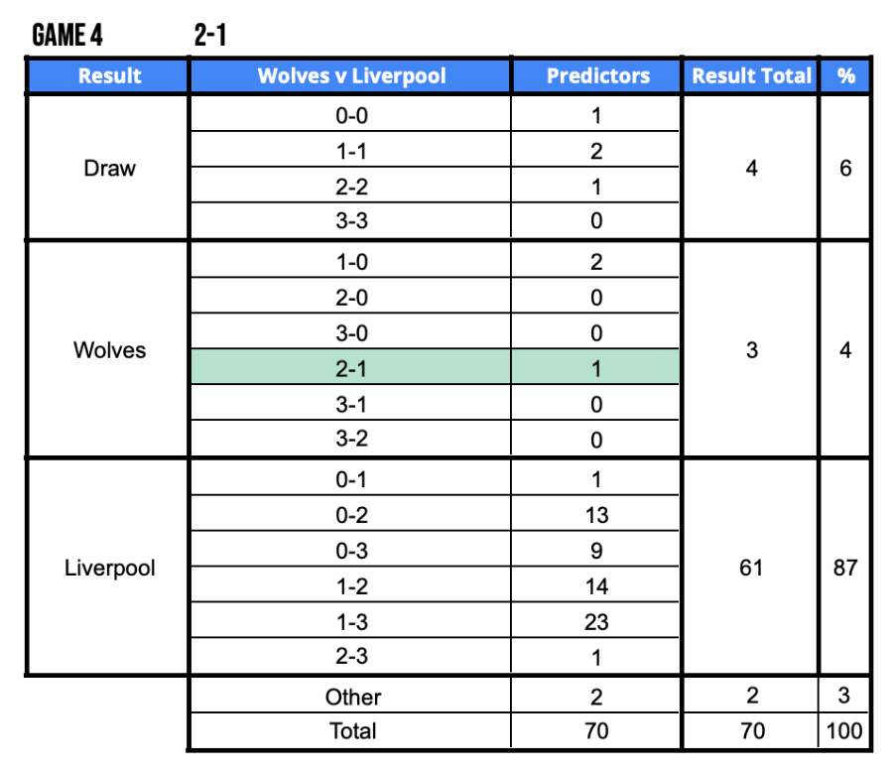Click the "%" column header
The height and width of the screenshot is (770, 891).
pos(845,76)
